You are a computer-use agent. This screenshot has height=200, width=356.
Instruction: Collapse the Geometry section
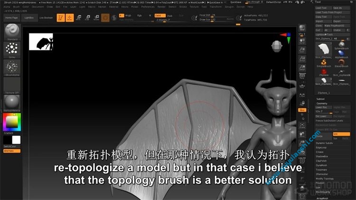tap(322, 104)
